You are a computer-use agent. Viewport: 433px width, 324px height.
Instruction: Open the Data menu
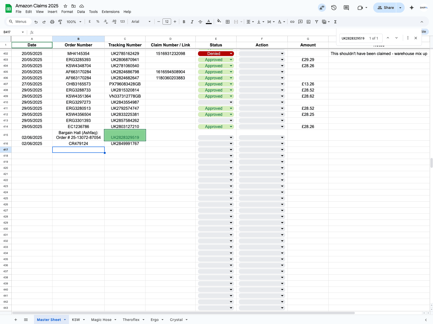point(81,12)
